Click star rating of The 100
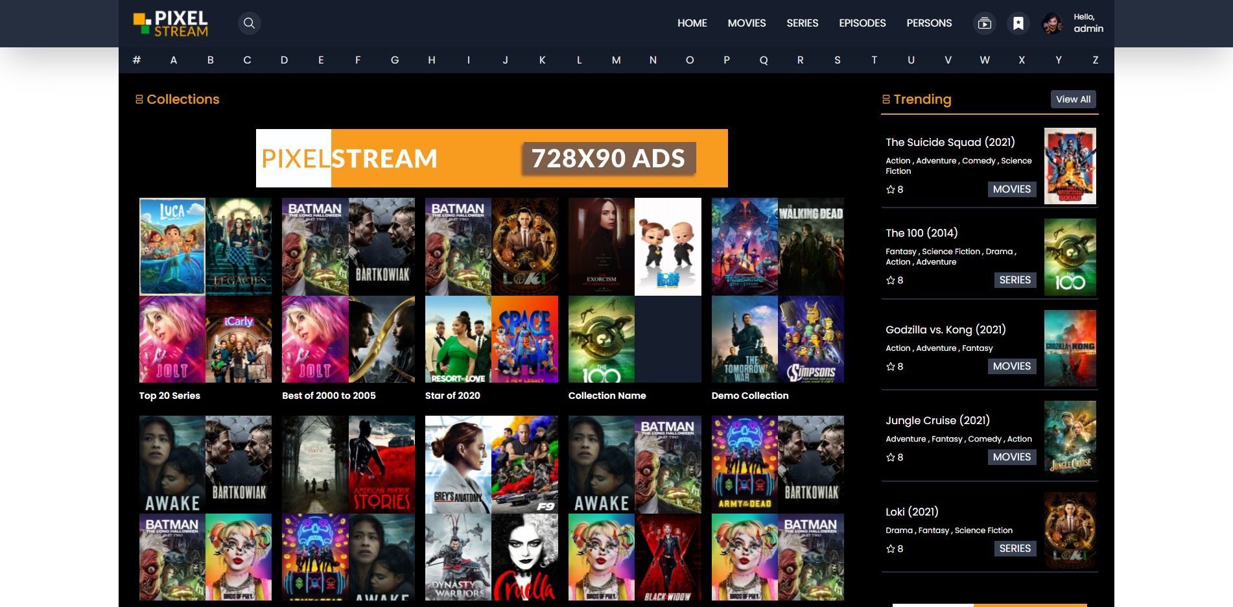This screenshot has width=1233, height=607. [895, 280]
